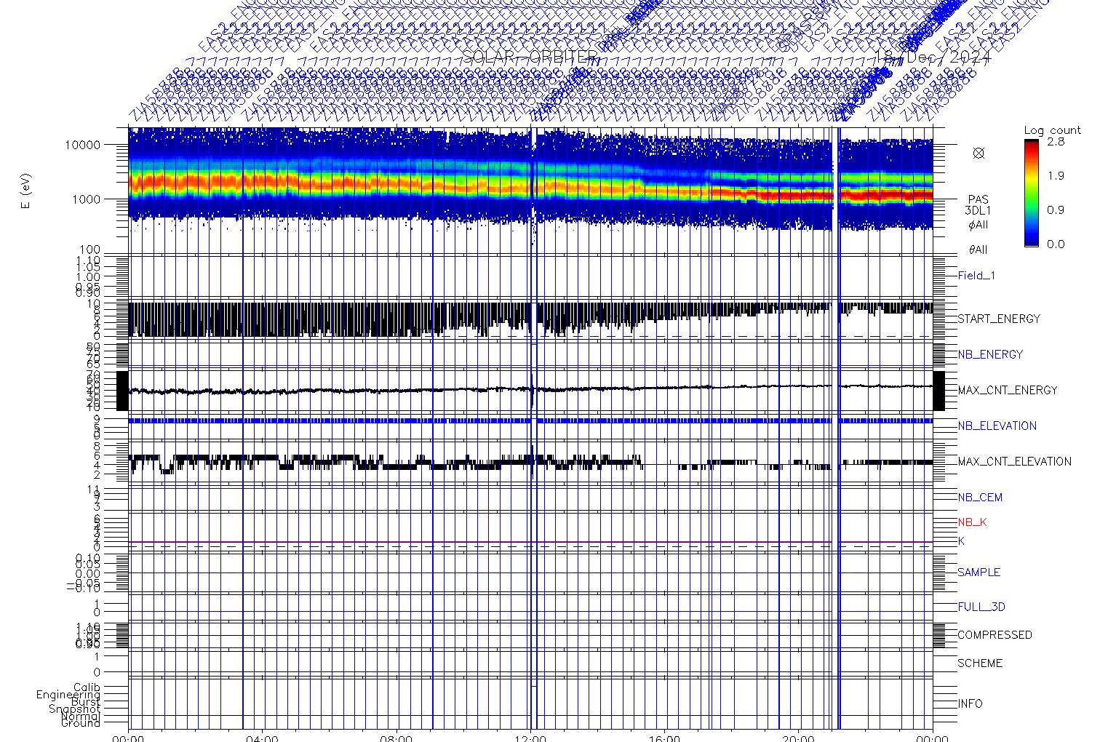Click the Snapshot mode label in INFO panel
The height and width of the screenshot is (742, 1100).
click(x=75, y=709)
